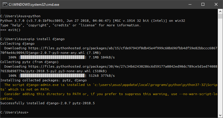
Task: Click the Django 7.1MB download progress bar
Action: click(53, 57)
